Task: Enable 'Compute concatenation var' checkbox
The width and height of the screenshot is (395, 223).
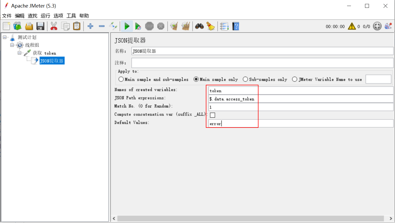Action: 213,115
